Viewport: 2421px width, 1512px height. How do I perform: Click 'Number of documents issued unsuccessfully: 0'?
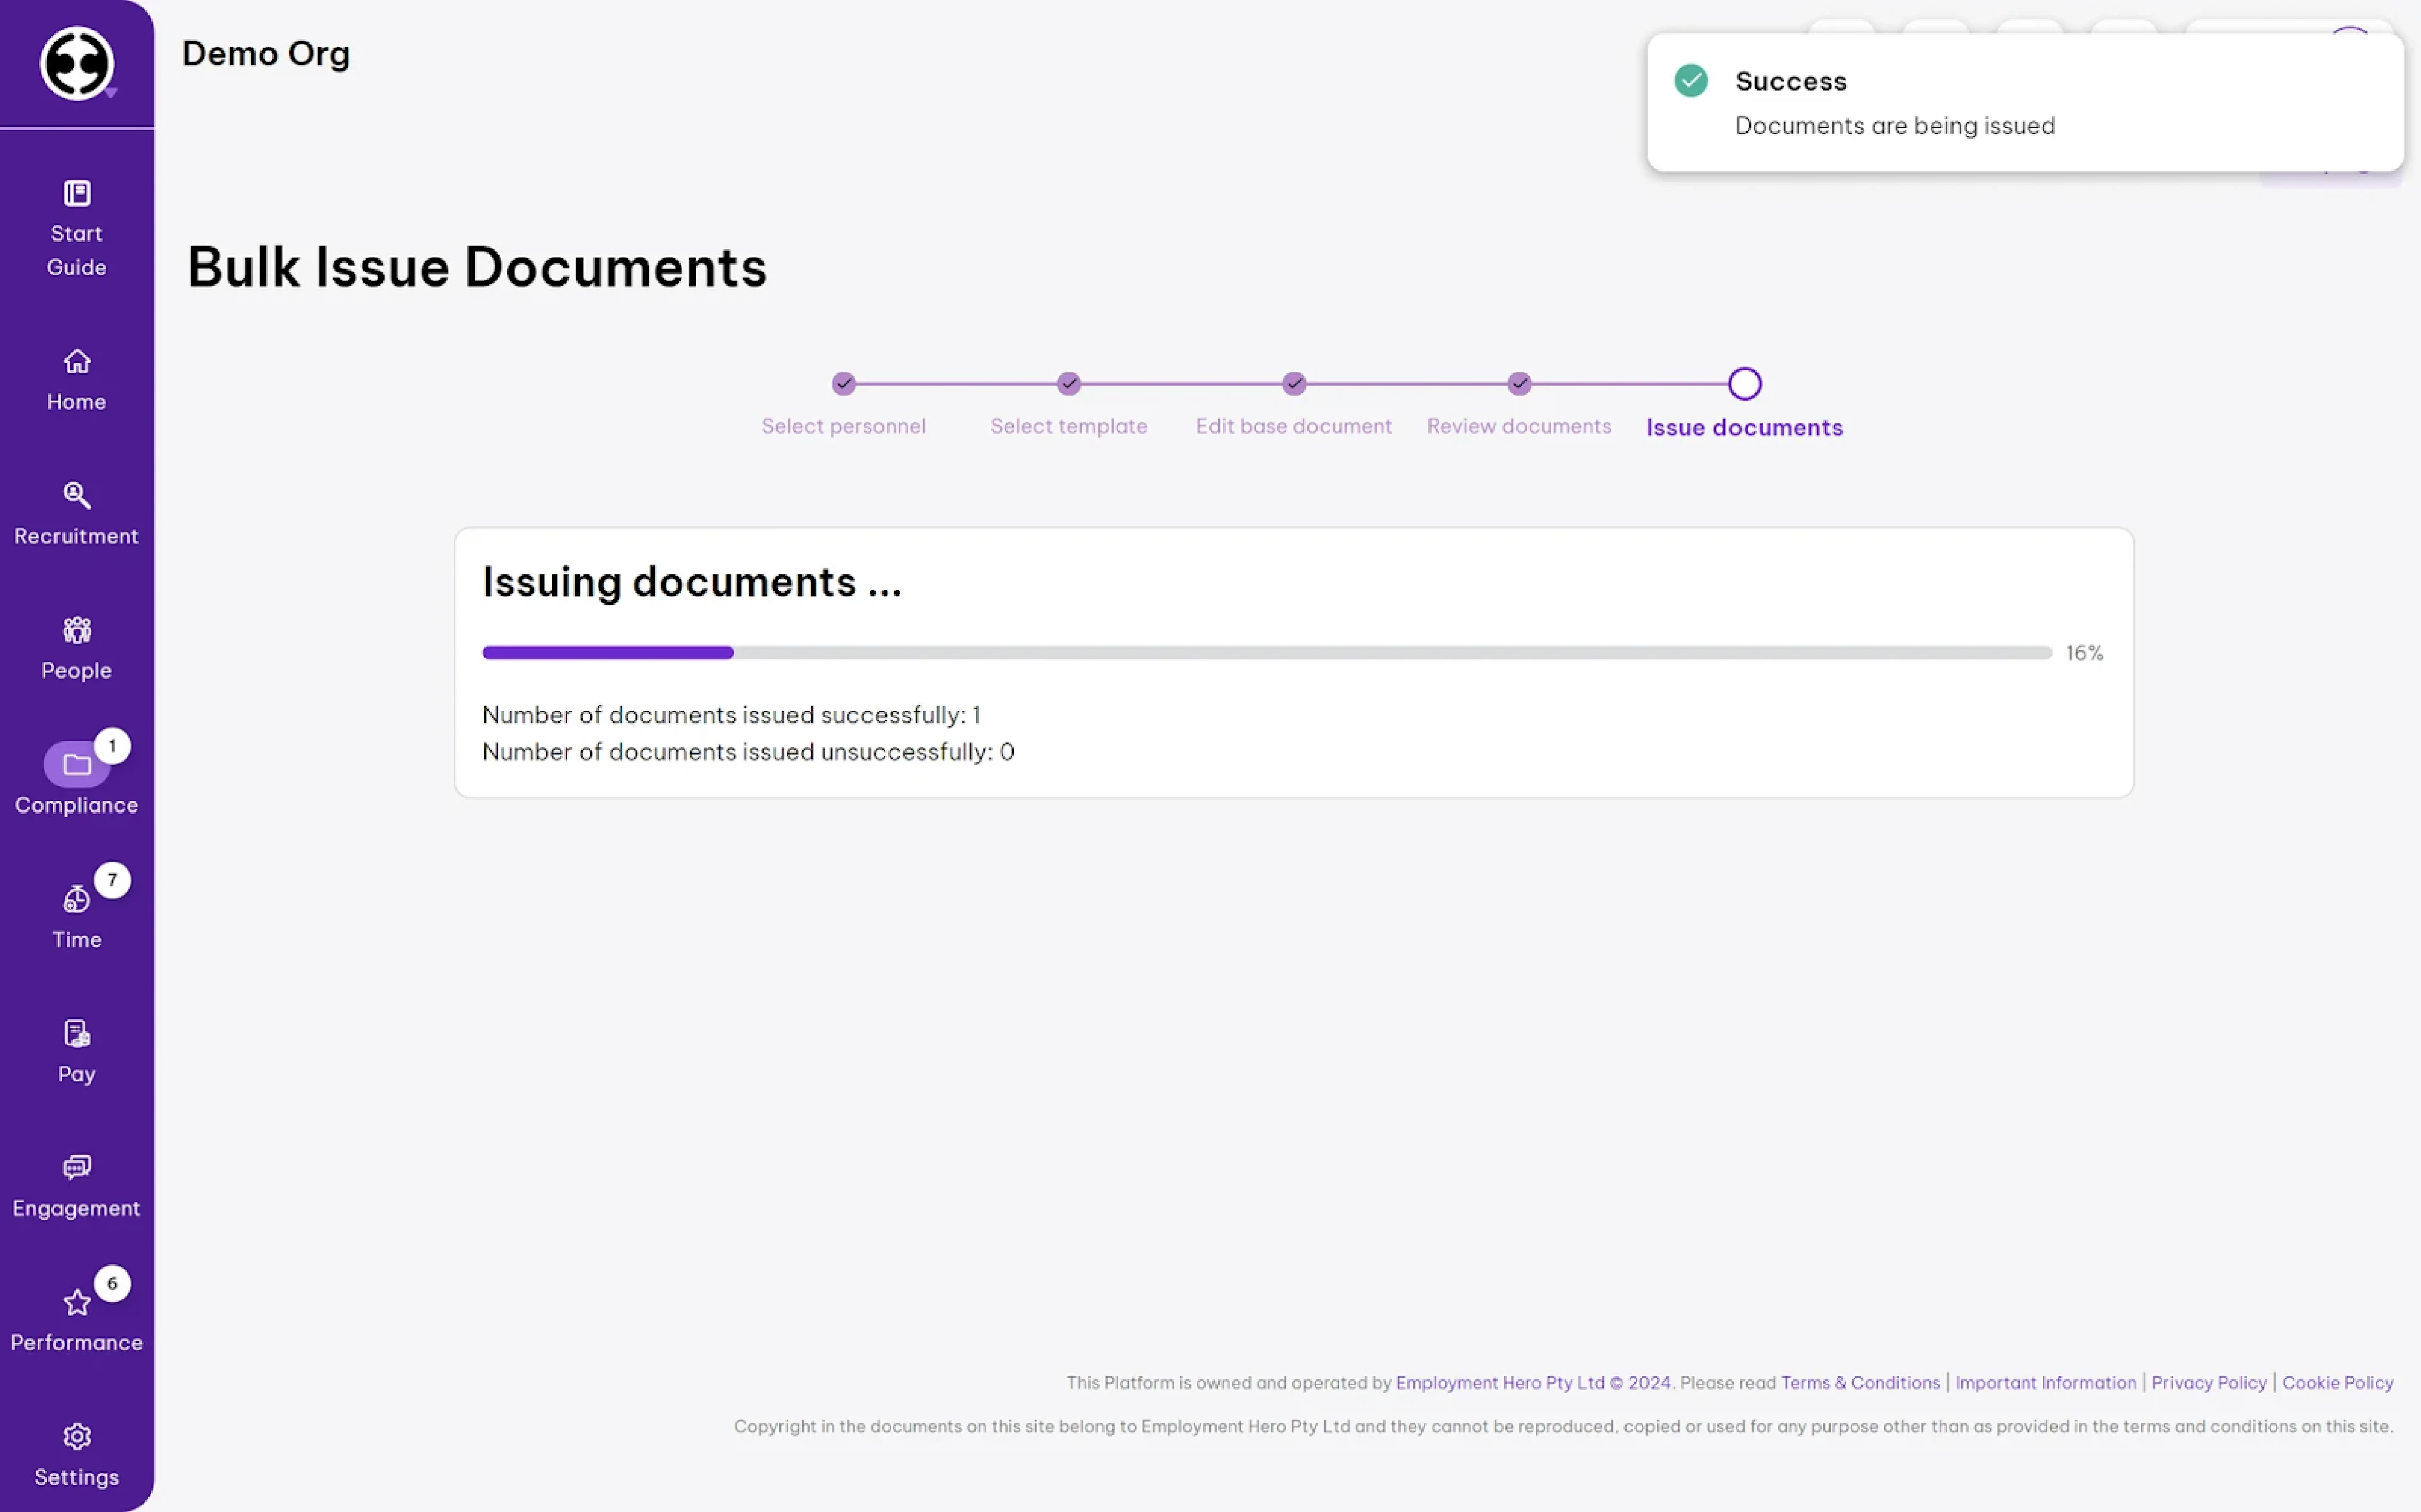[x=748, y=752]
